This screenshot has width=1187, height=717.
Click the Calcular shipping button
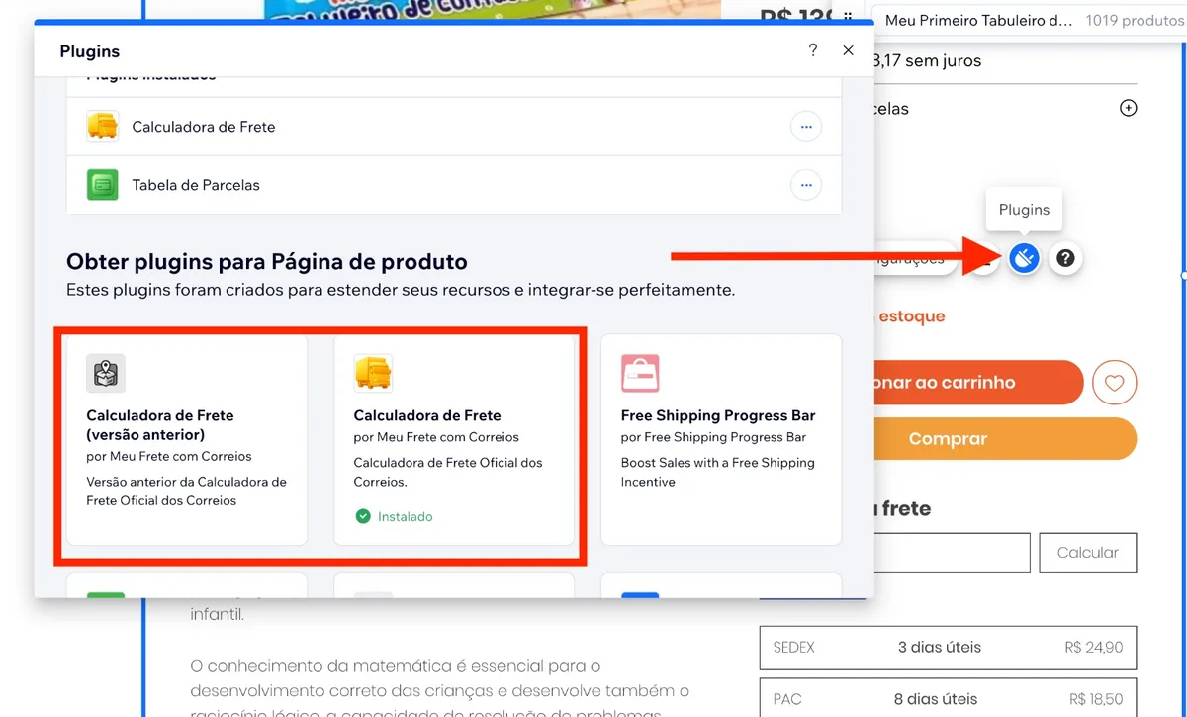coord(1088,553)
